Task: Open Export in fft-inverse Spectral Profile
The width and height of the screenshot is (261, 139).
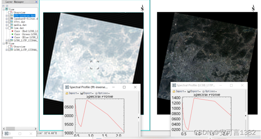Action: tap(87, 93)
